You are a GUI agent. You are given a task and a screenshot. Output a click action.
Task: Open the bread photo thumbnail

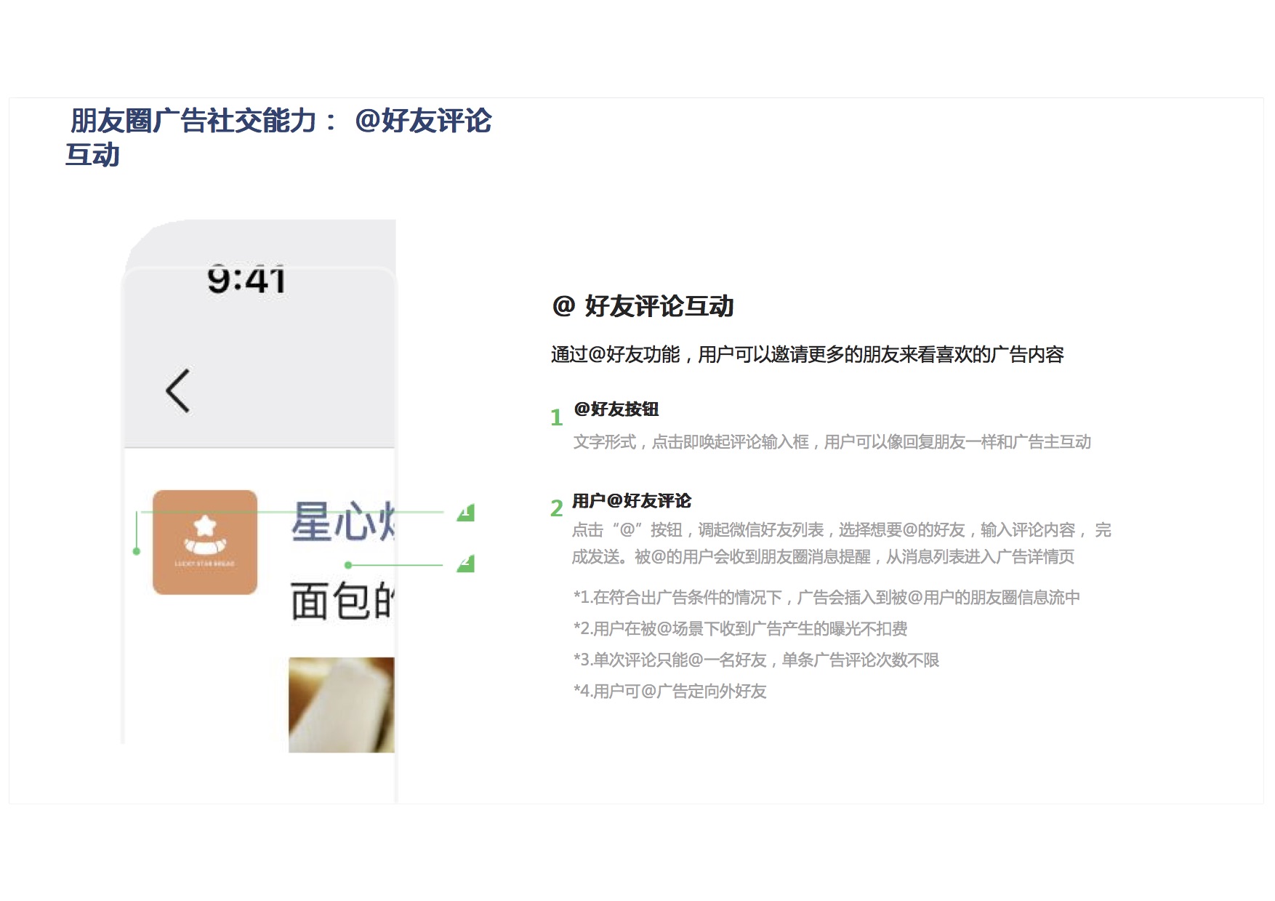pos(341,704)
